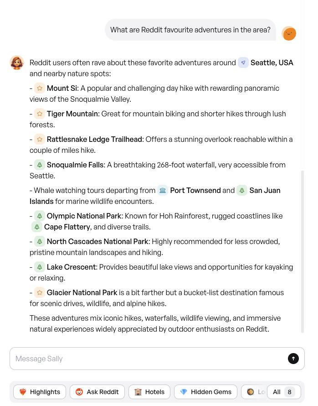Click the user avatar by the question
This screenshot has height=406, width=318.
[x=289, y=33]
